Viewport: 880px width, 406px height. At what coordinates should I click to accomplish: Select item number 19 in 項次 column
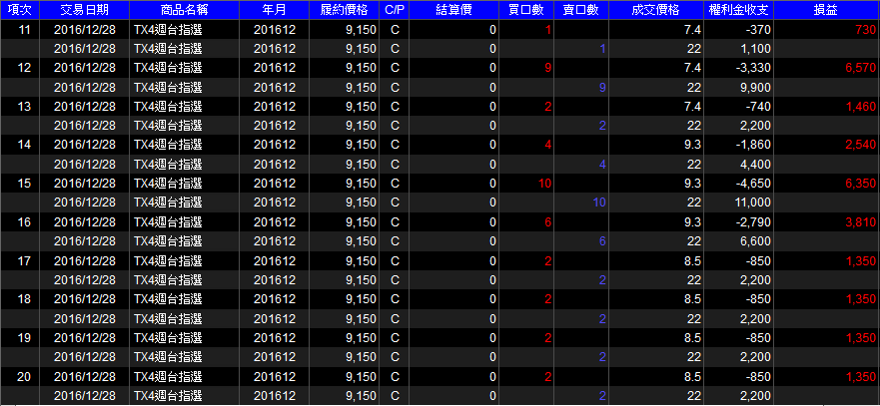[24, 337]
